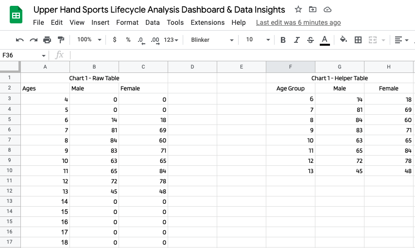This screenshot has width=415, height=248.
Task: Expand the merge cells options arrow
Action: (383, 40)
